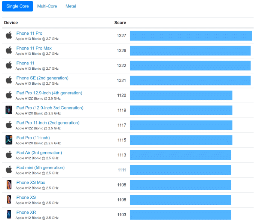Click chip text under iPhone XS Max

click(x=37, y=188)
